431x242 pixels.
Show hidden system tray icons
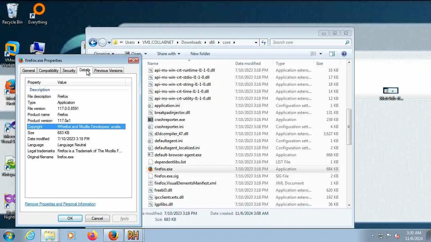[x=372, y=236]
